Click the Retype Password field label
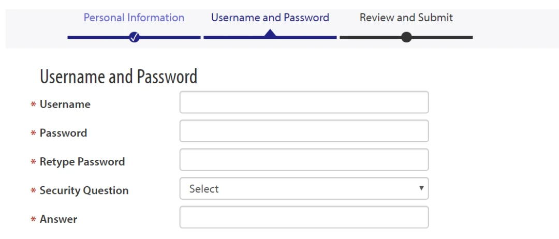This screenshot has width=559, height=239. [82, 162]
